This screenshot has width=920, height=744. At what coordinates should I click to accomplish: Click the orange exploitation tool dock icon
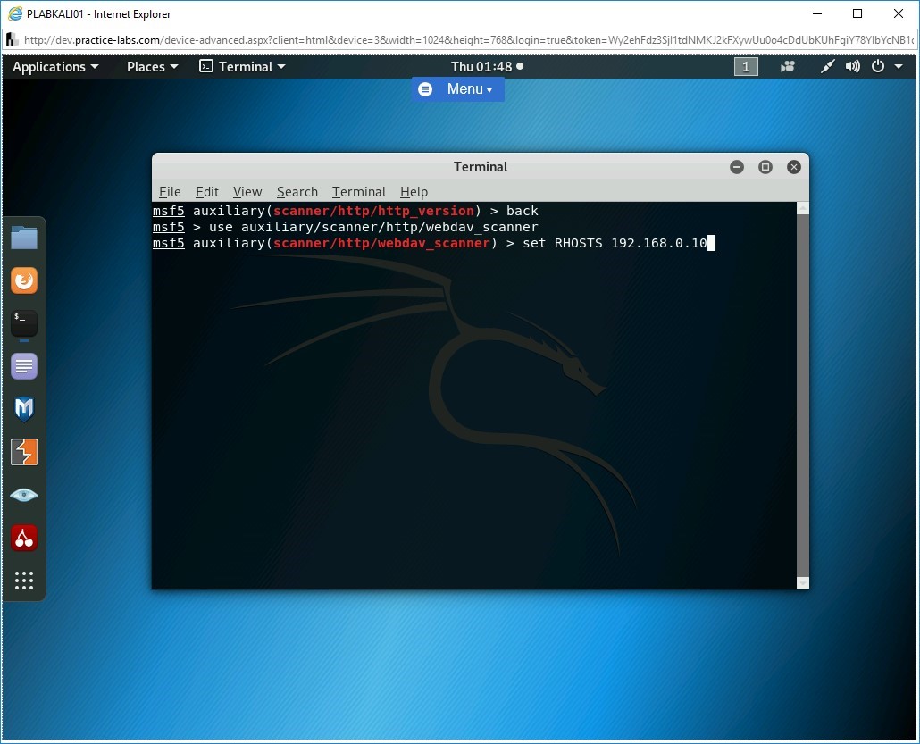pyautogui.click(x=23, y=452)
